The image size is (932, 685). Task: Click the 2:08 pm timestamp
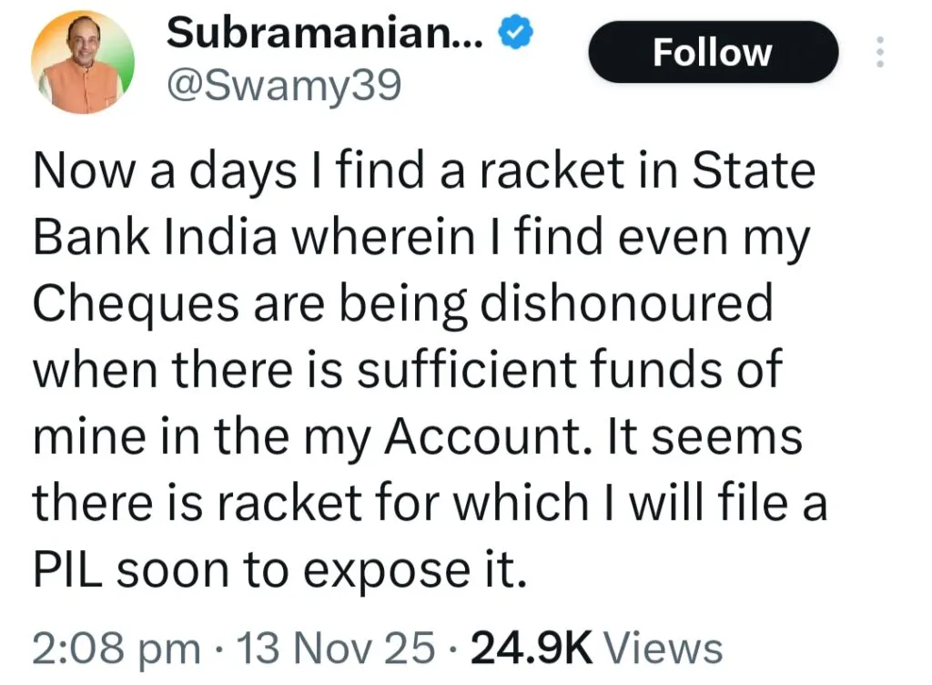[x=116, y=649]
